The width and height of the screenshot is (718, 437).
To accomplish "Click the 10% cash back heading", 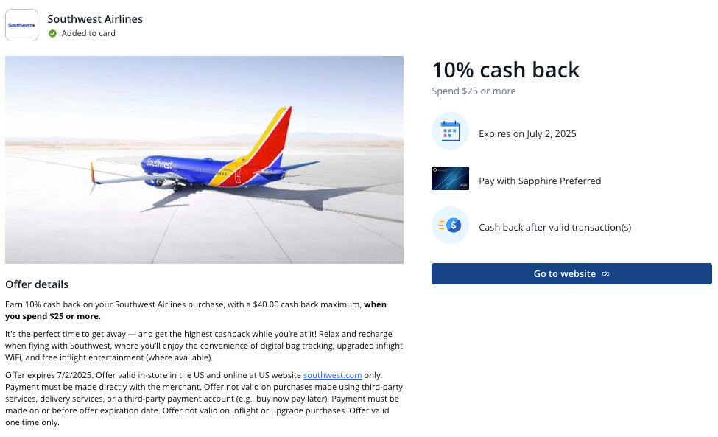I will (505, 70).
